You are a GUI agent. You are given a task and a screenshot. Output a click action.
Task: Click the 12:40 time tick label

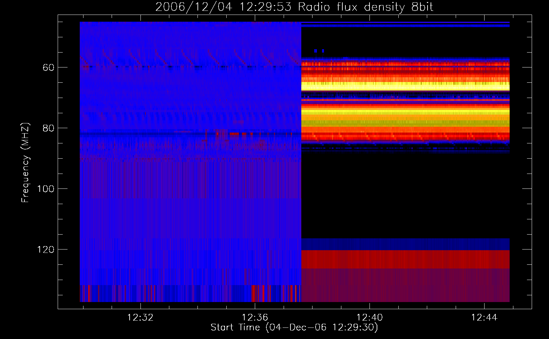click(370, 317)
